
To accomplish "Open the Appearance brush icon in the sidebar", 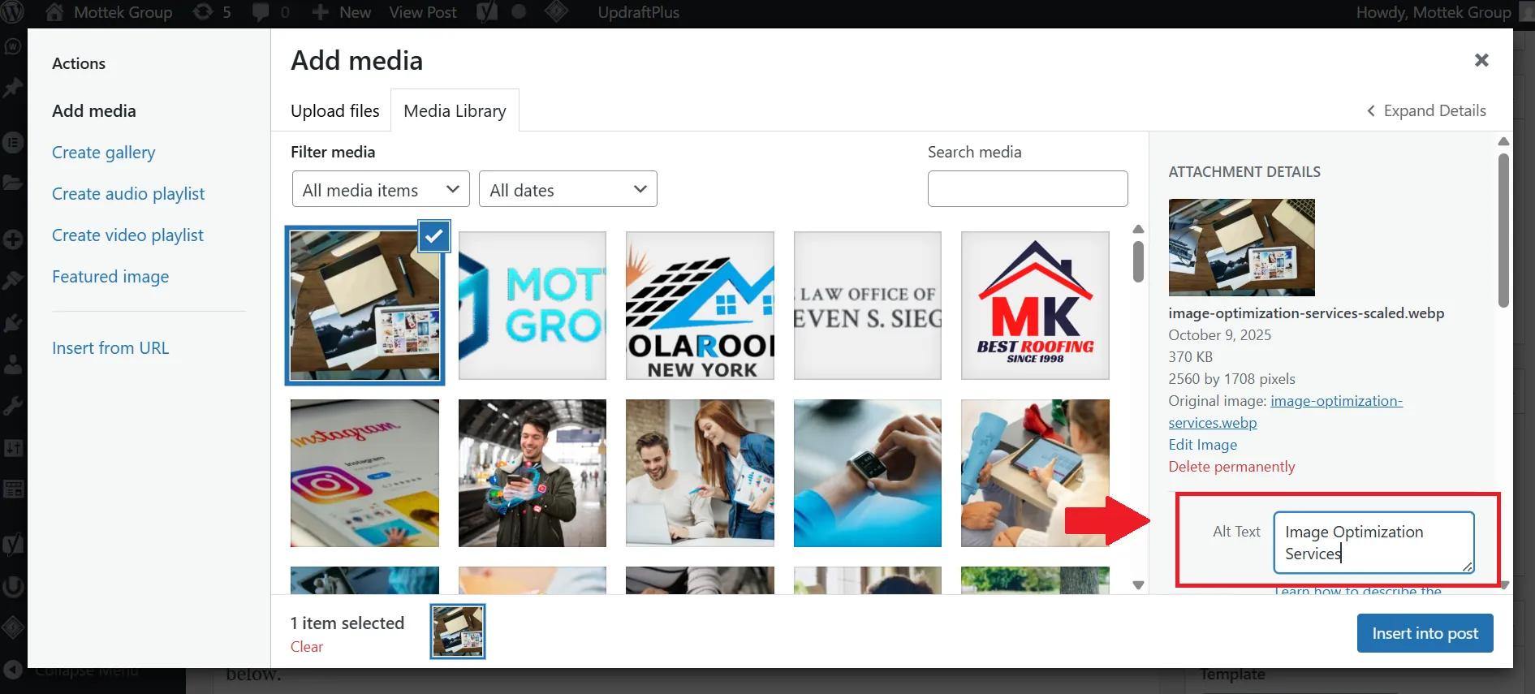I will pyautogui.click(x=13, y=281).
